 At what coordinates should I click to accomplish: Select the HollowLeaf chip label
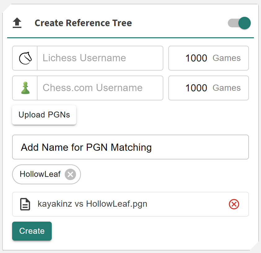[40, 174]
